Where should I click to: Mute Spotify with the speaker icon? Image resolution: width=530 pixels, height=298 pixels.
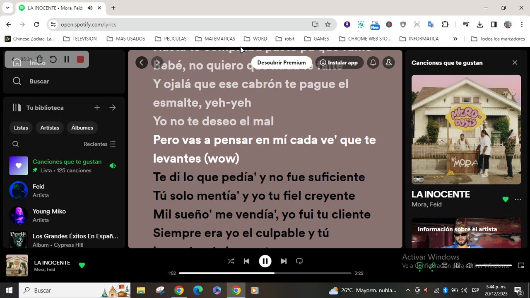coord(470,266)
